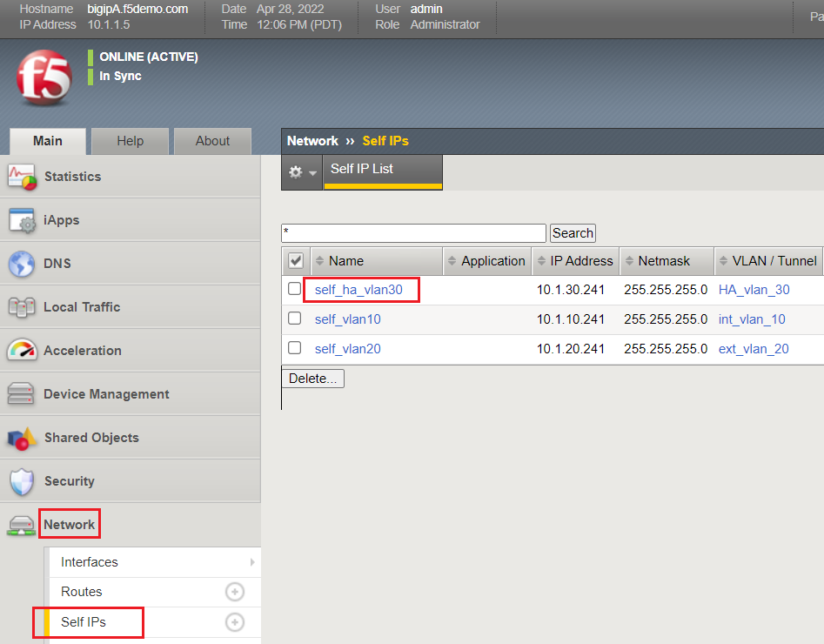Viewport: 824px width, 644px height.
Task: Click the Device Management icon
Action: point(21,393)
